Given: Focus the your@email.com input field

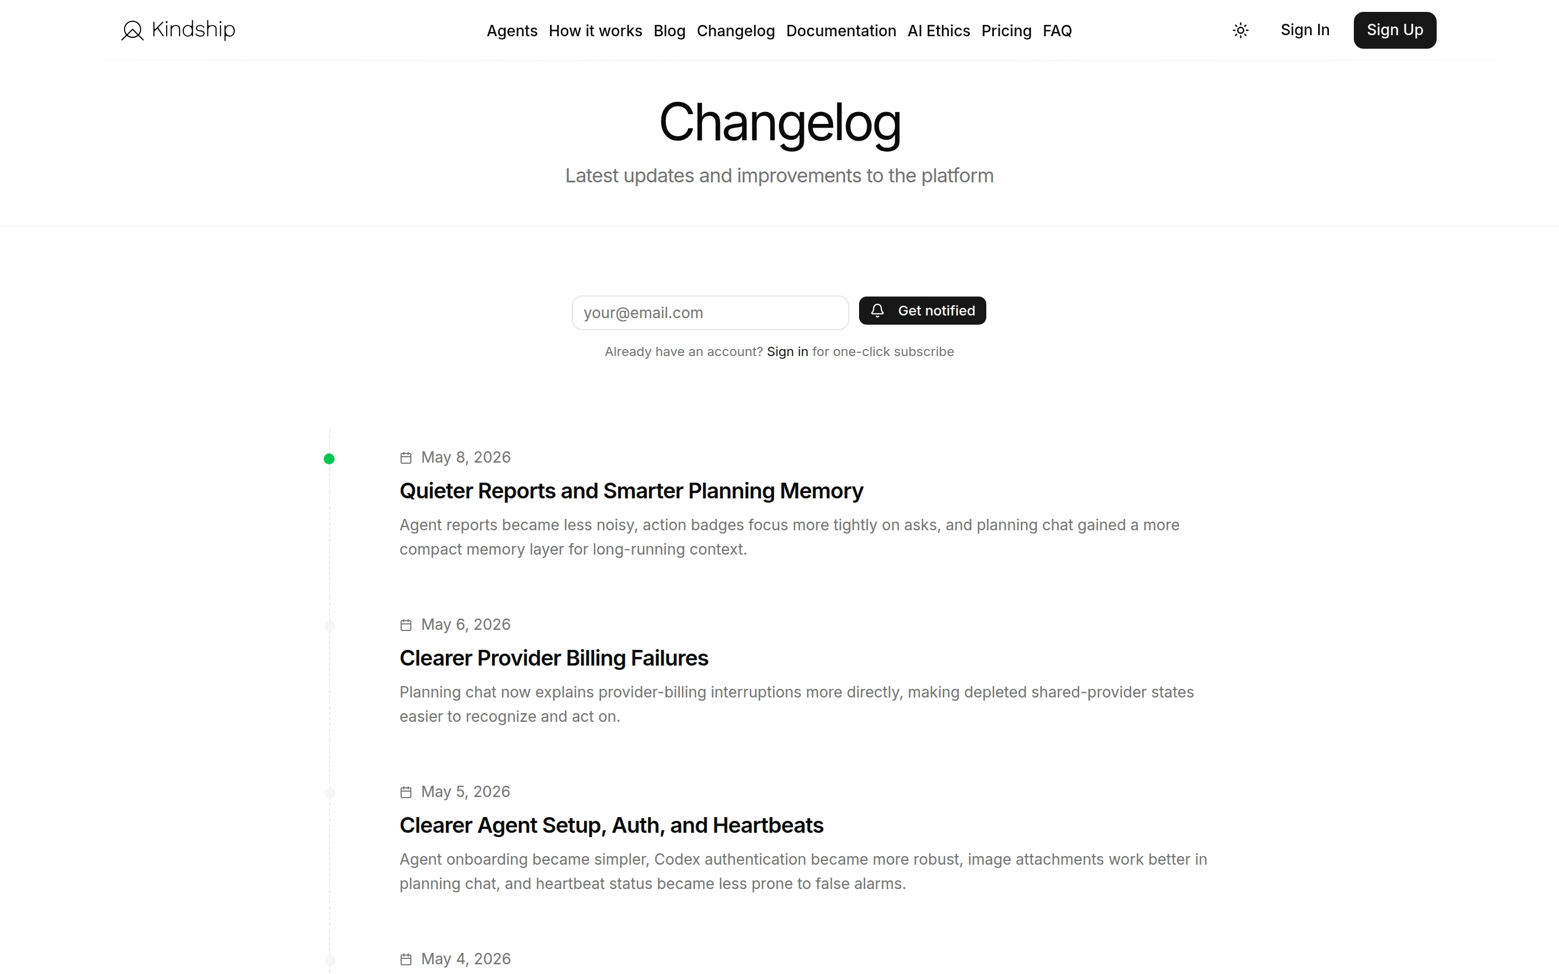Looking at the screenshot, I should click(710, 313).
